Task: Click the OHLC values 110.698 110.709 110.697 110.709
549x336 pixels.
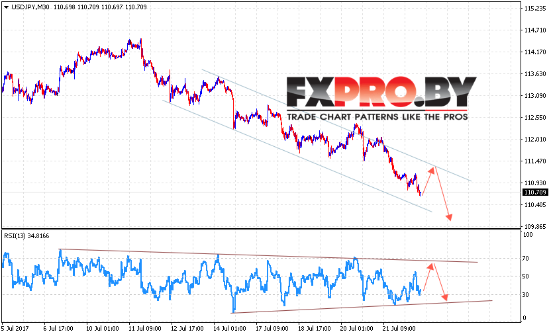Action: click(x=100, y=7)
